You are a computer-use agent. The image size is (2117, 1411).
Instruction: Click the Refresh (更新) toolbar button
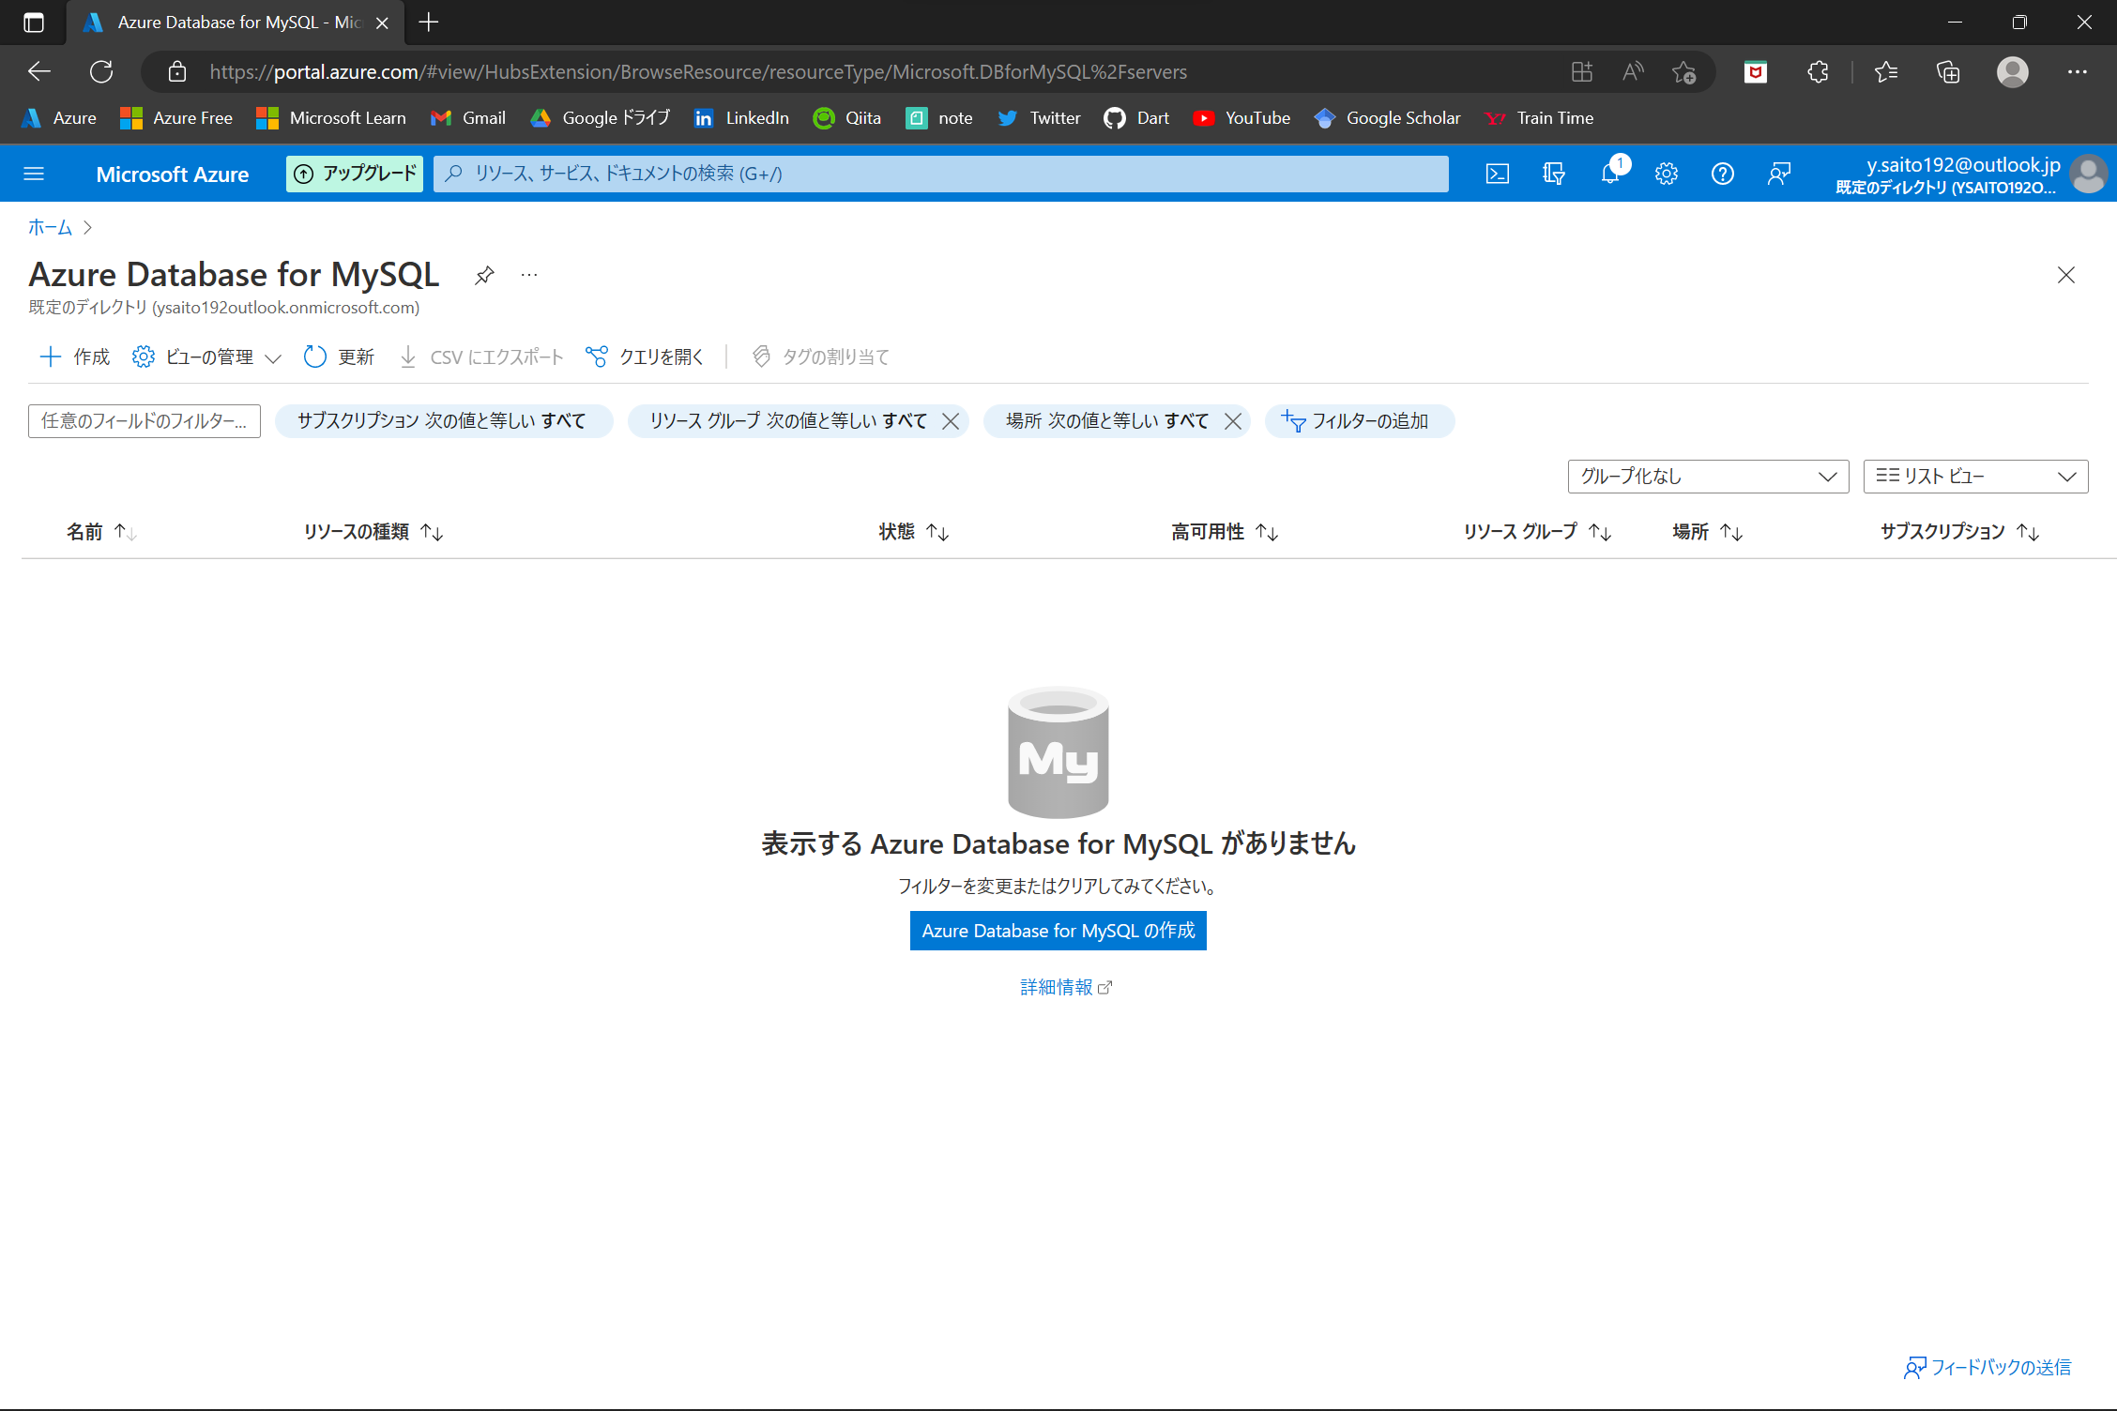pyautogui.click(x=340, y=357)
